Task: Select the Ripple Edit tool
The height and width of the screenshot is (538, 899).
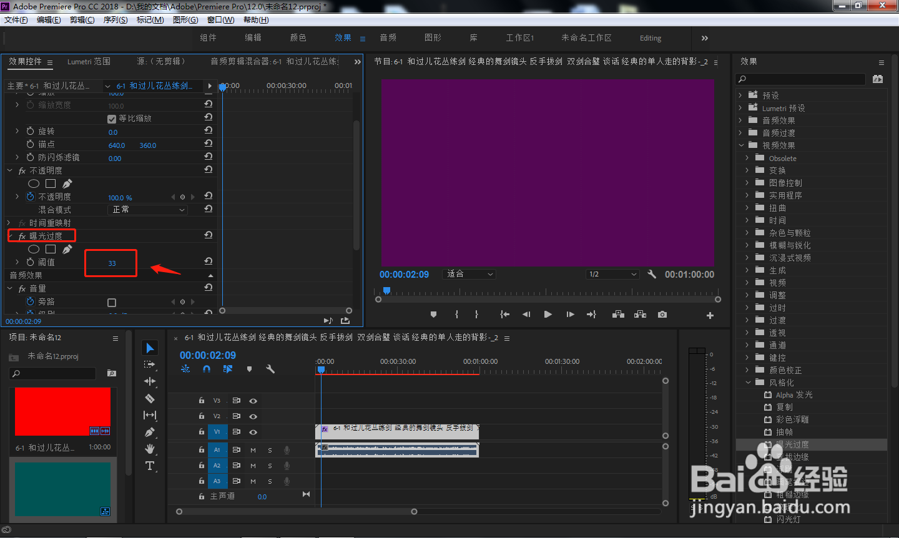Action: coord(150,381)
